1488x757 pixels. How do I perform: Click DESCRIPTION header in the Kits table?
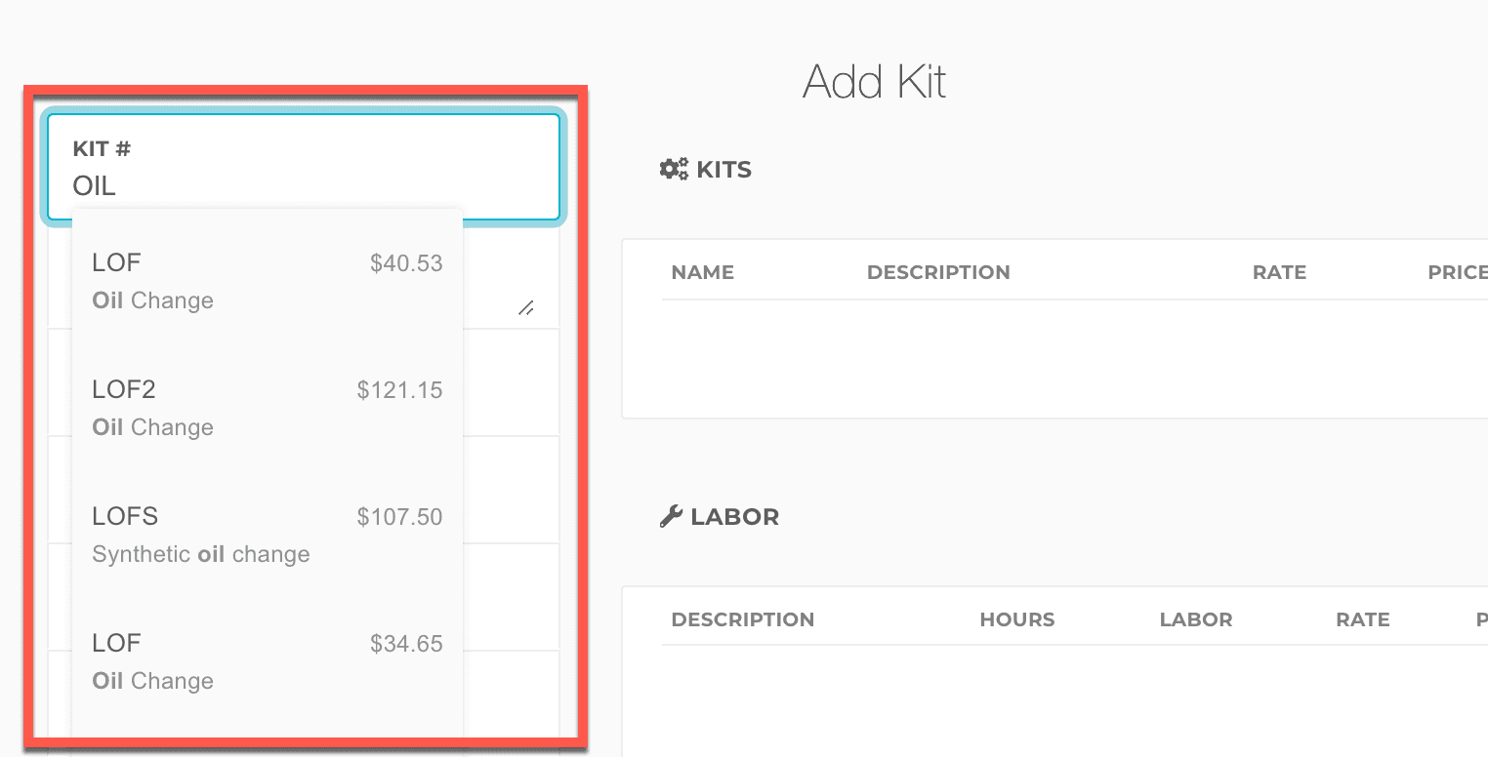938,272
